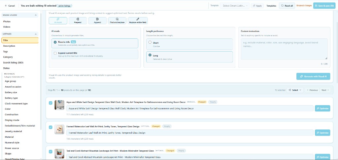338x160 pixels.
Task: Select the Display mode metafield
Action: 12,120
